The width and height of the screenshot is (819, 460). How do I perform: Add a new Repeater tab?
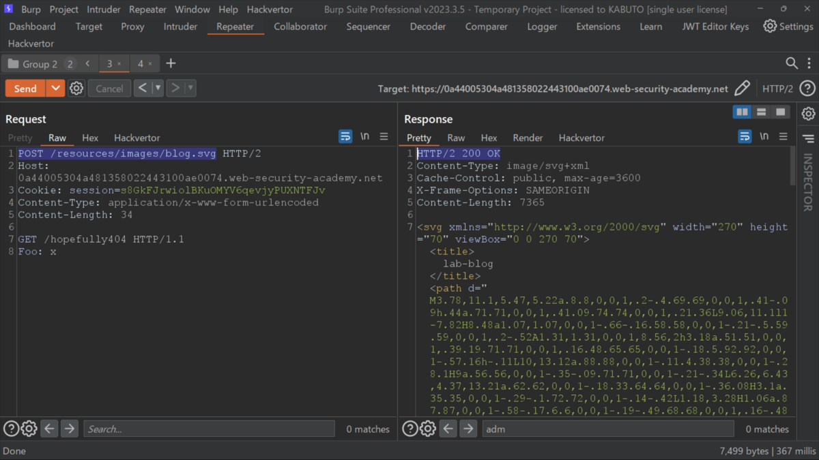[x=171, y=63]
